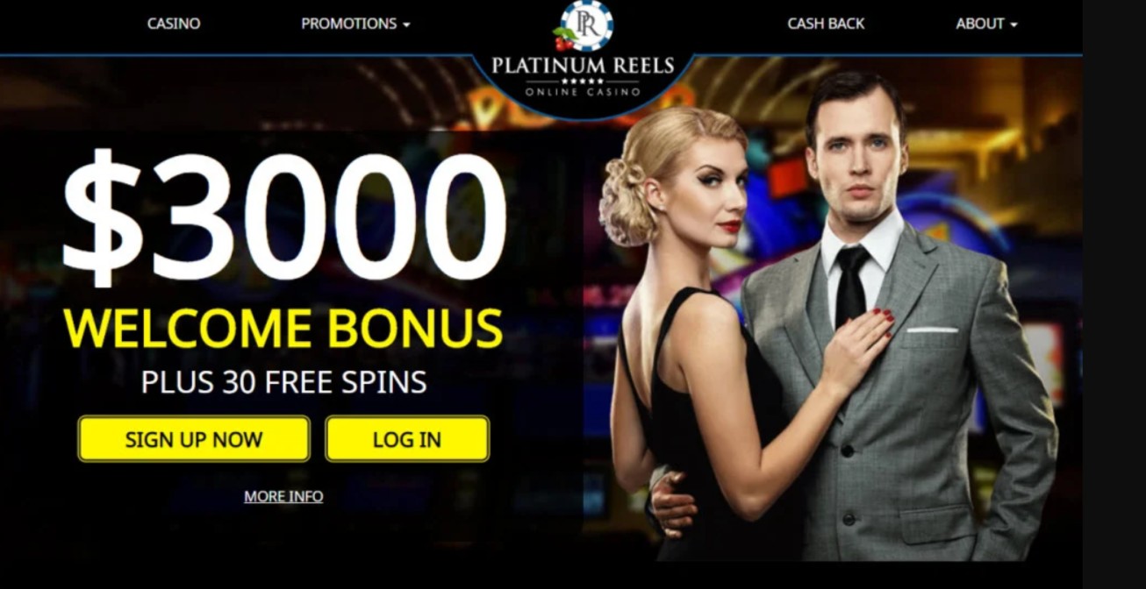Expand the About dropdown arrow
This screenshot has width=1146, height=589.
[x=1013, y=25]
